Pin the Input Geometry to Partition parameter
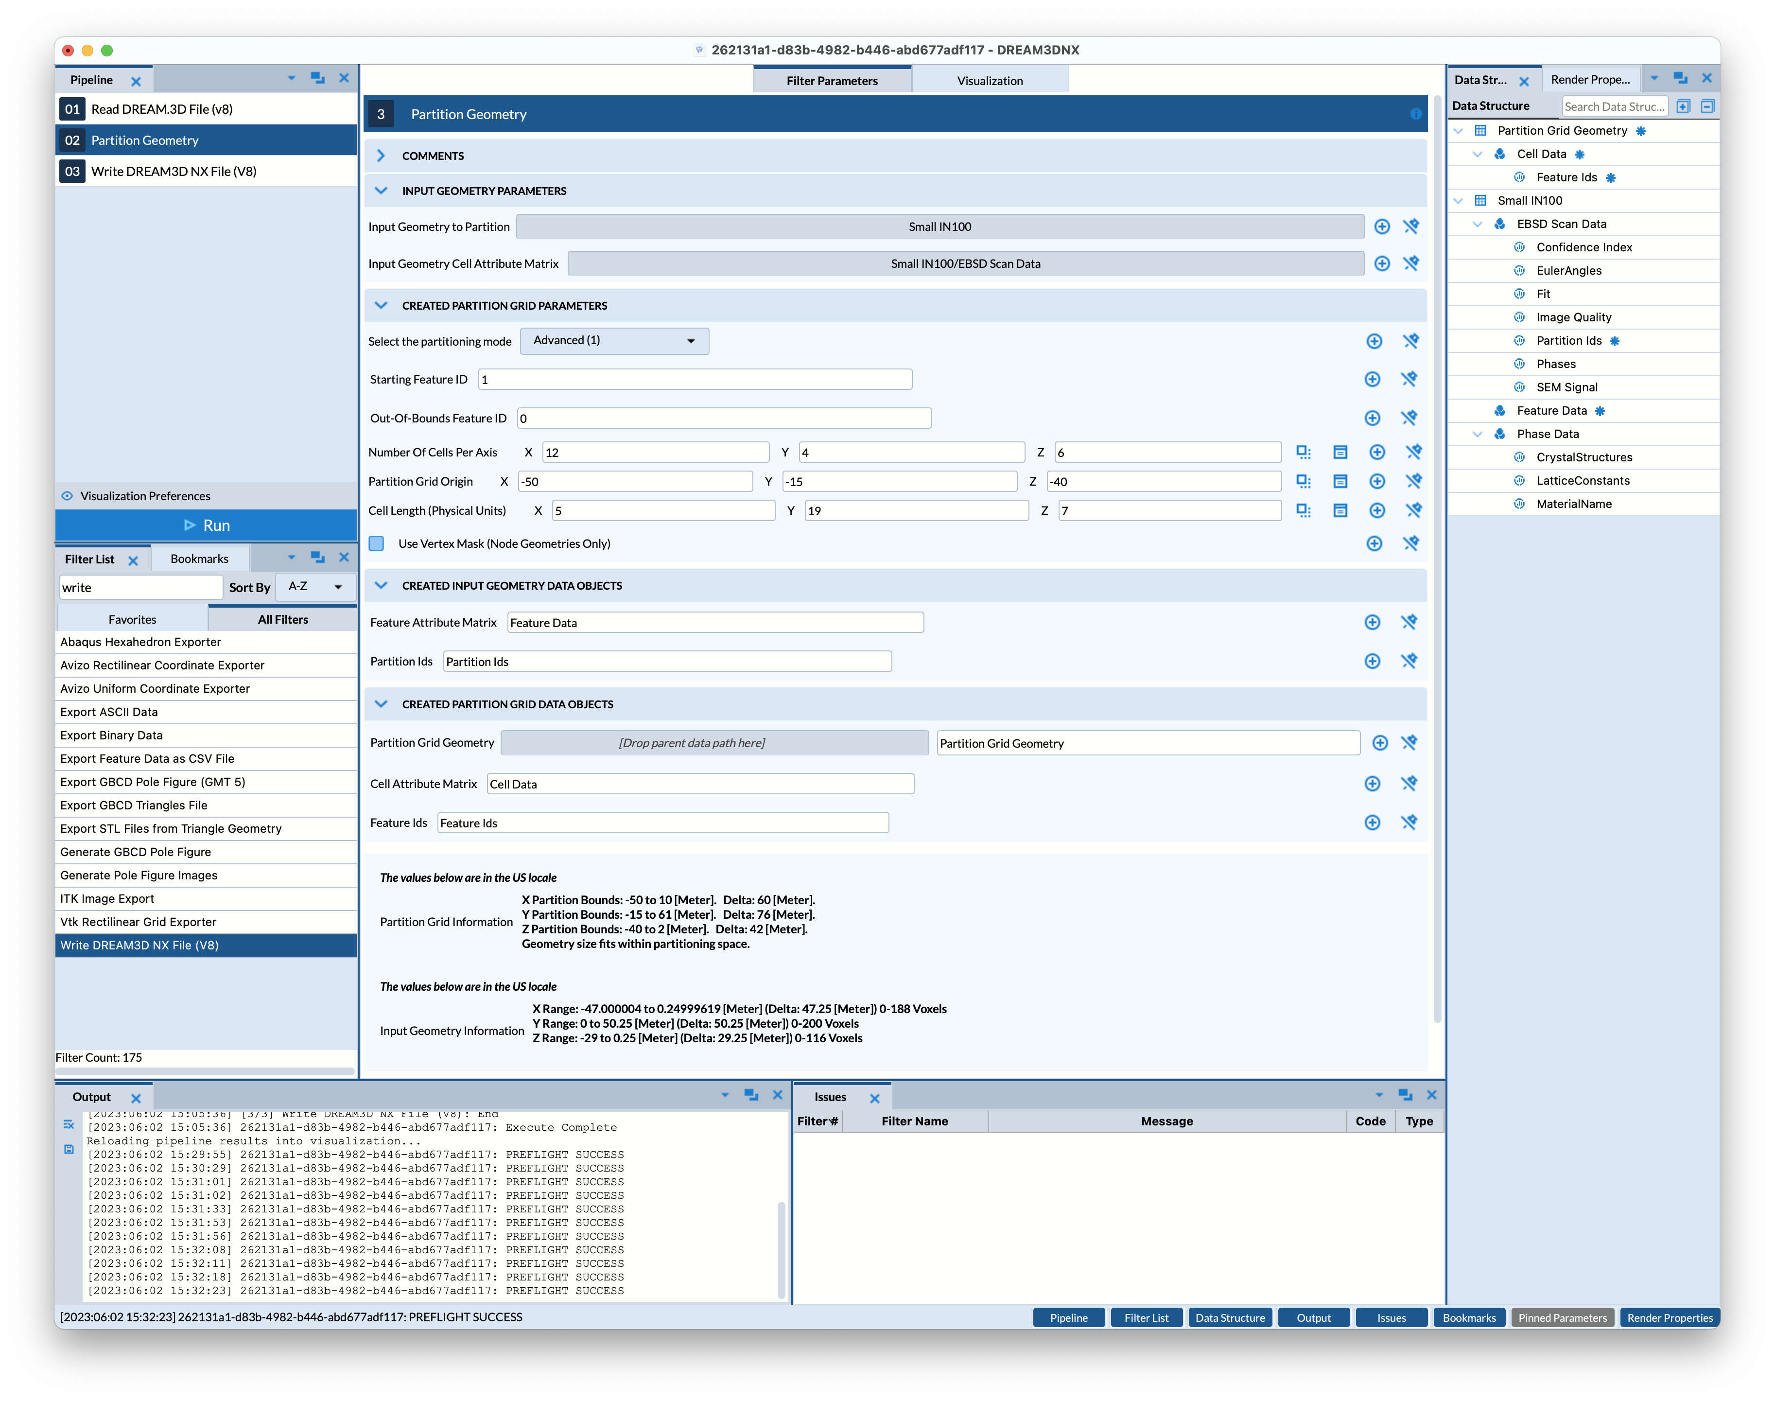1775x1401 pixels. [1411, 227]
